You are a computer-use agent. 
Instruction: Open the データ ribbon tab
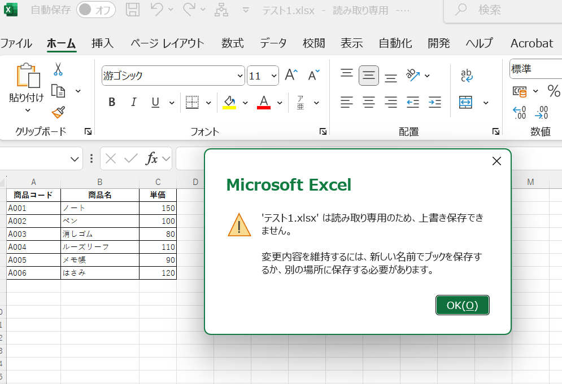pos(273,43)
